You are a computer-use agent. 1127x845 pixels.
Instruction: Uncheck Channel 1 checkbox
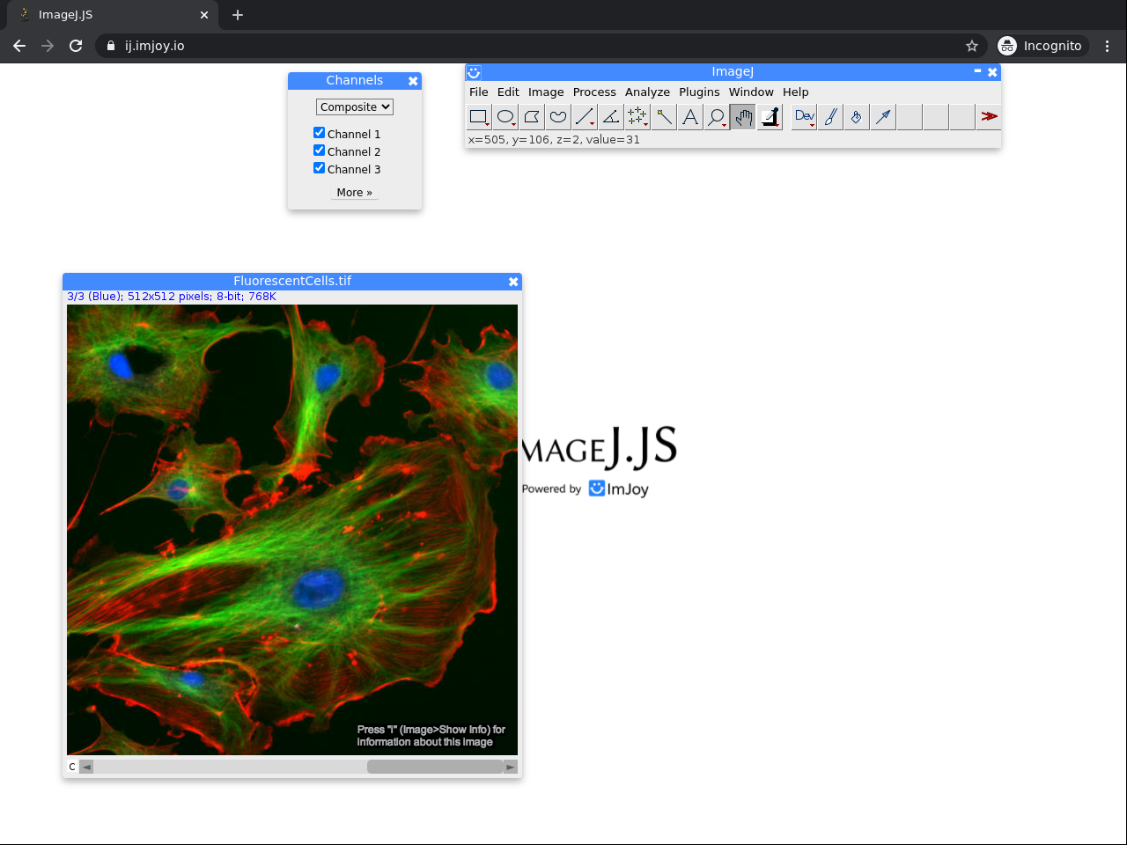[319, 133]
